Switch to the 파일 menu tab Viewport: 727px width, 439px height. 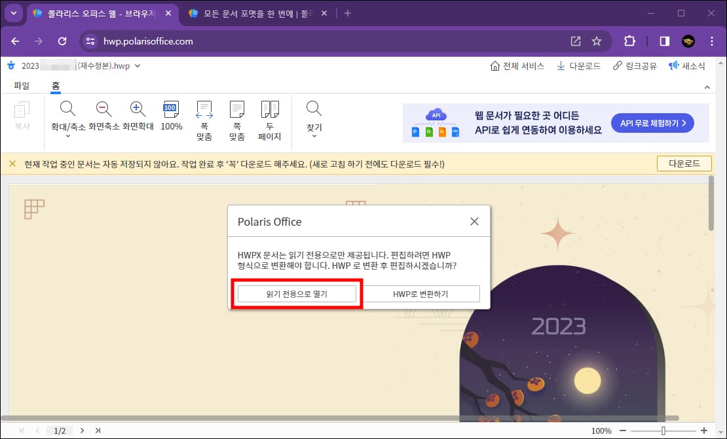[x=21, y=85]
